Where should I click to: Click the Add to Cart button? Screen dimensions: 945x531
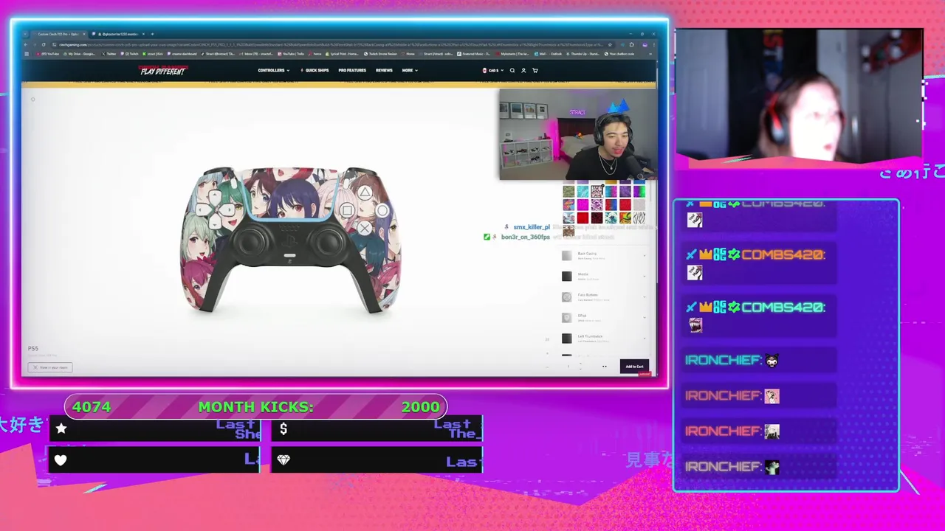pyautogui.click(x=634, y=367)
